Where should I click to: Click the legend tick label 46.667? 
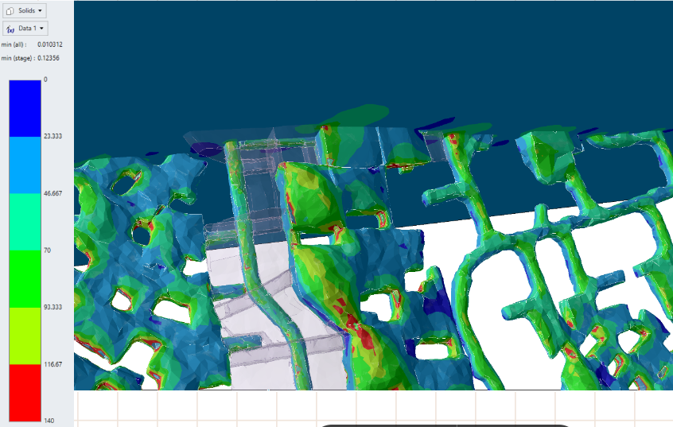(x=53, y=193)
